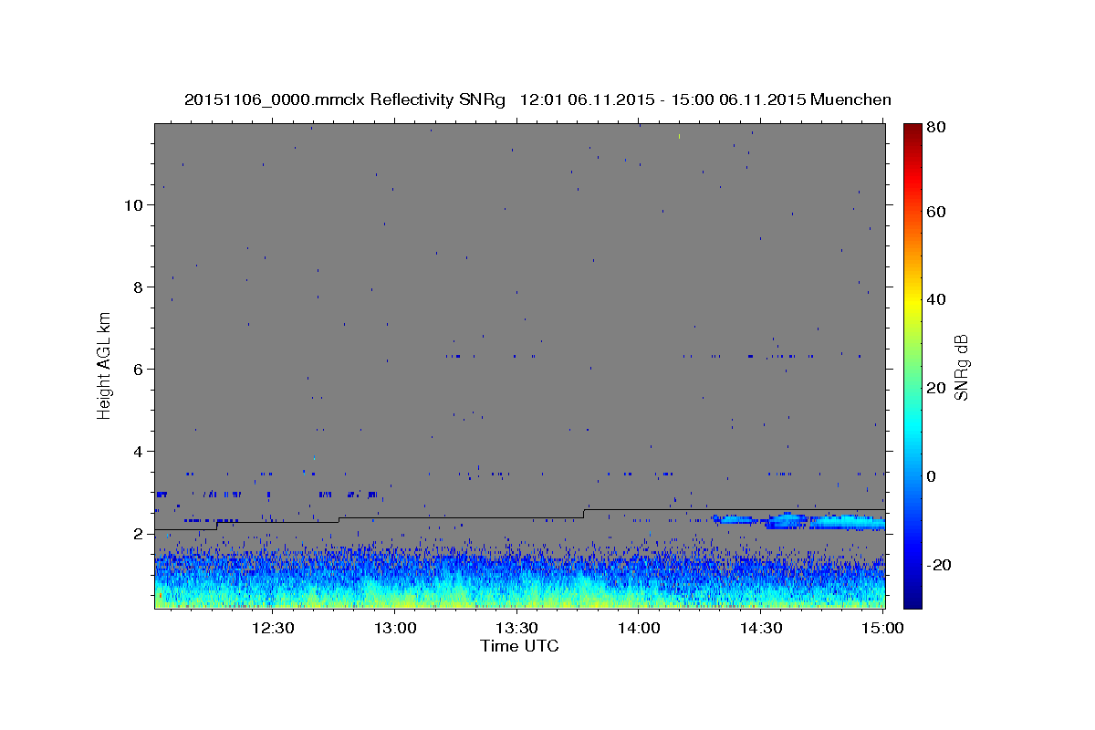The height and width of the screenshot is (730, 1095).
Task: Click the dark red top of colorbar
Action: coord(912,130)
